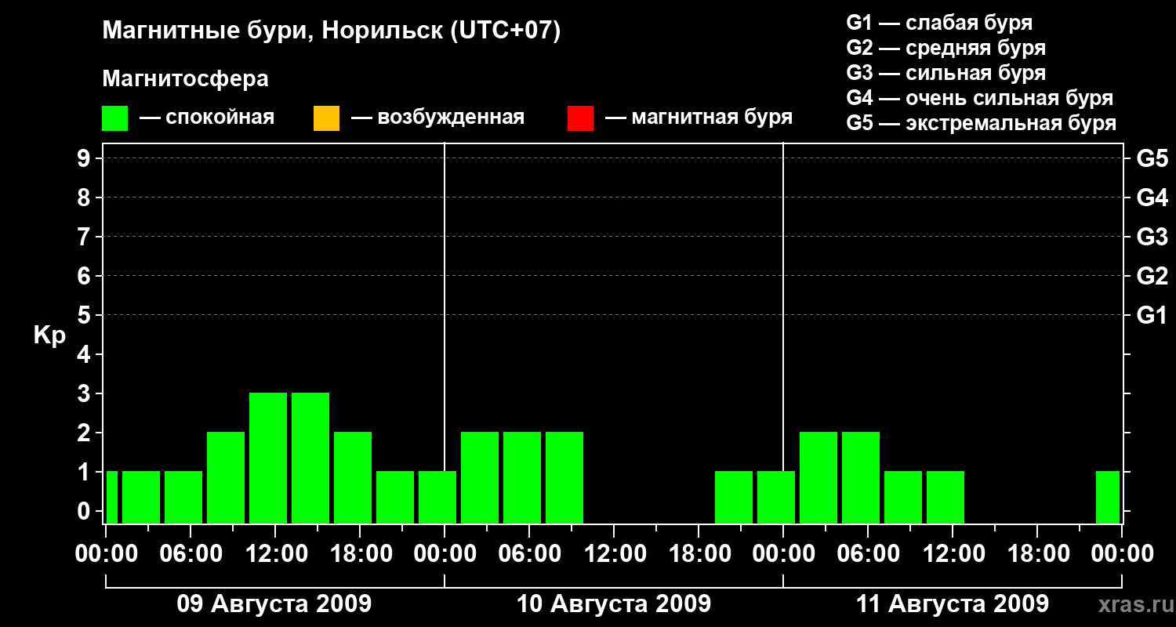Click the Kp 2 bar before 12:00 on 10 August
Image resolution: width=1176 pixels, height=627 pixels.
click(x=564, y=477)
